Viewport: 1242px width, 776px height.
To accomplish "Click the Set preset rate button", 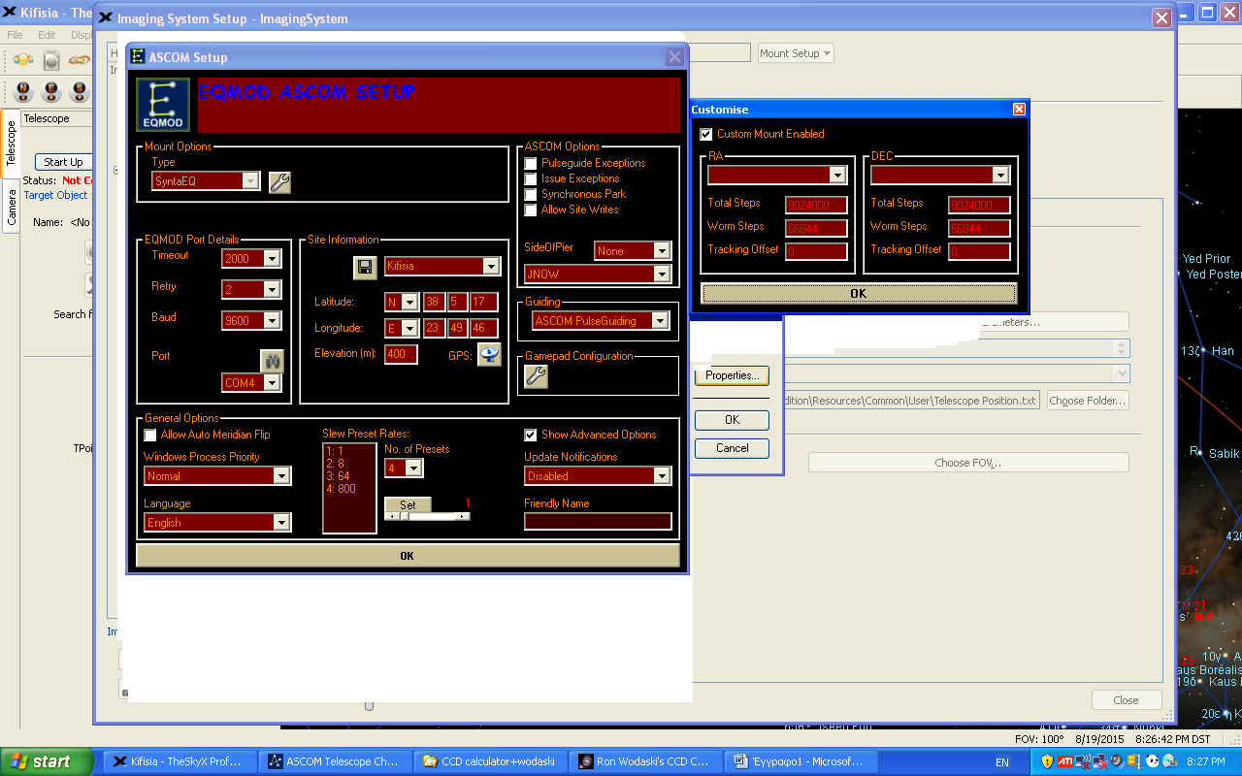I will 408,504.
